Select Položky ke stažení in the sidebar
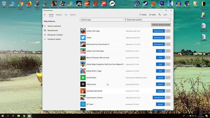This screenshot has height=118, width=210. click(x=54, y=39)
